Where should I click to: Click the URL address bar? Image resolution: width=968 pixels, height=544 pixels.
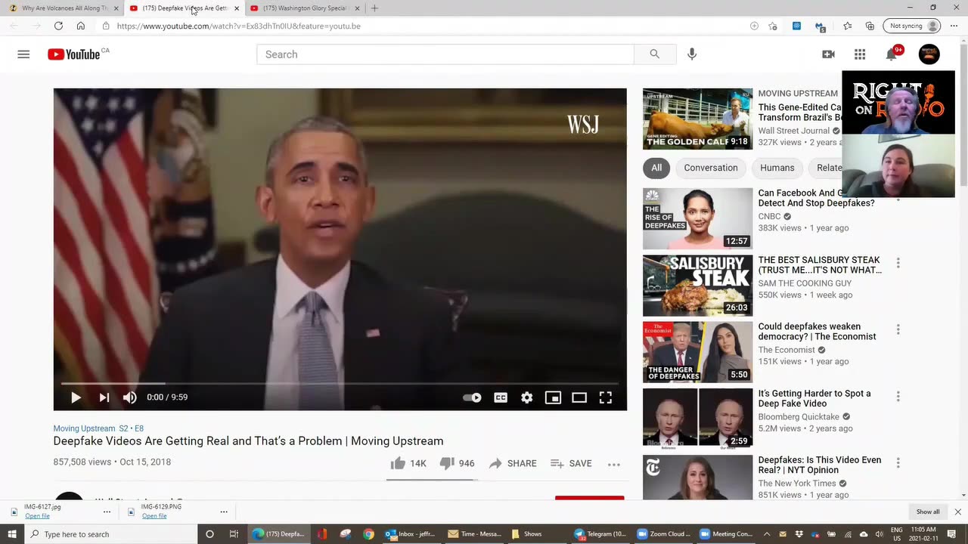[423, 26]
